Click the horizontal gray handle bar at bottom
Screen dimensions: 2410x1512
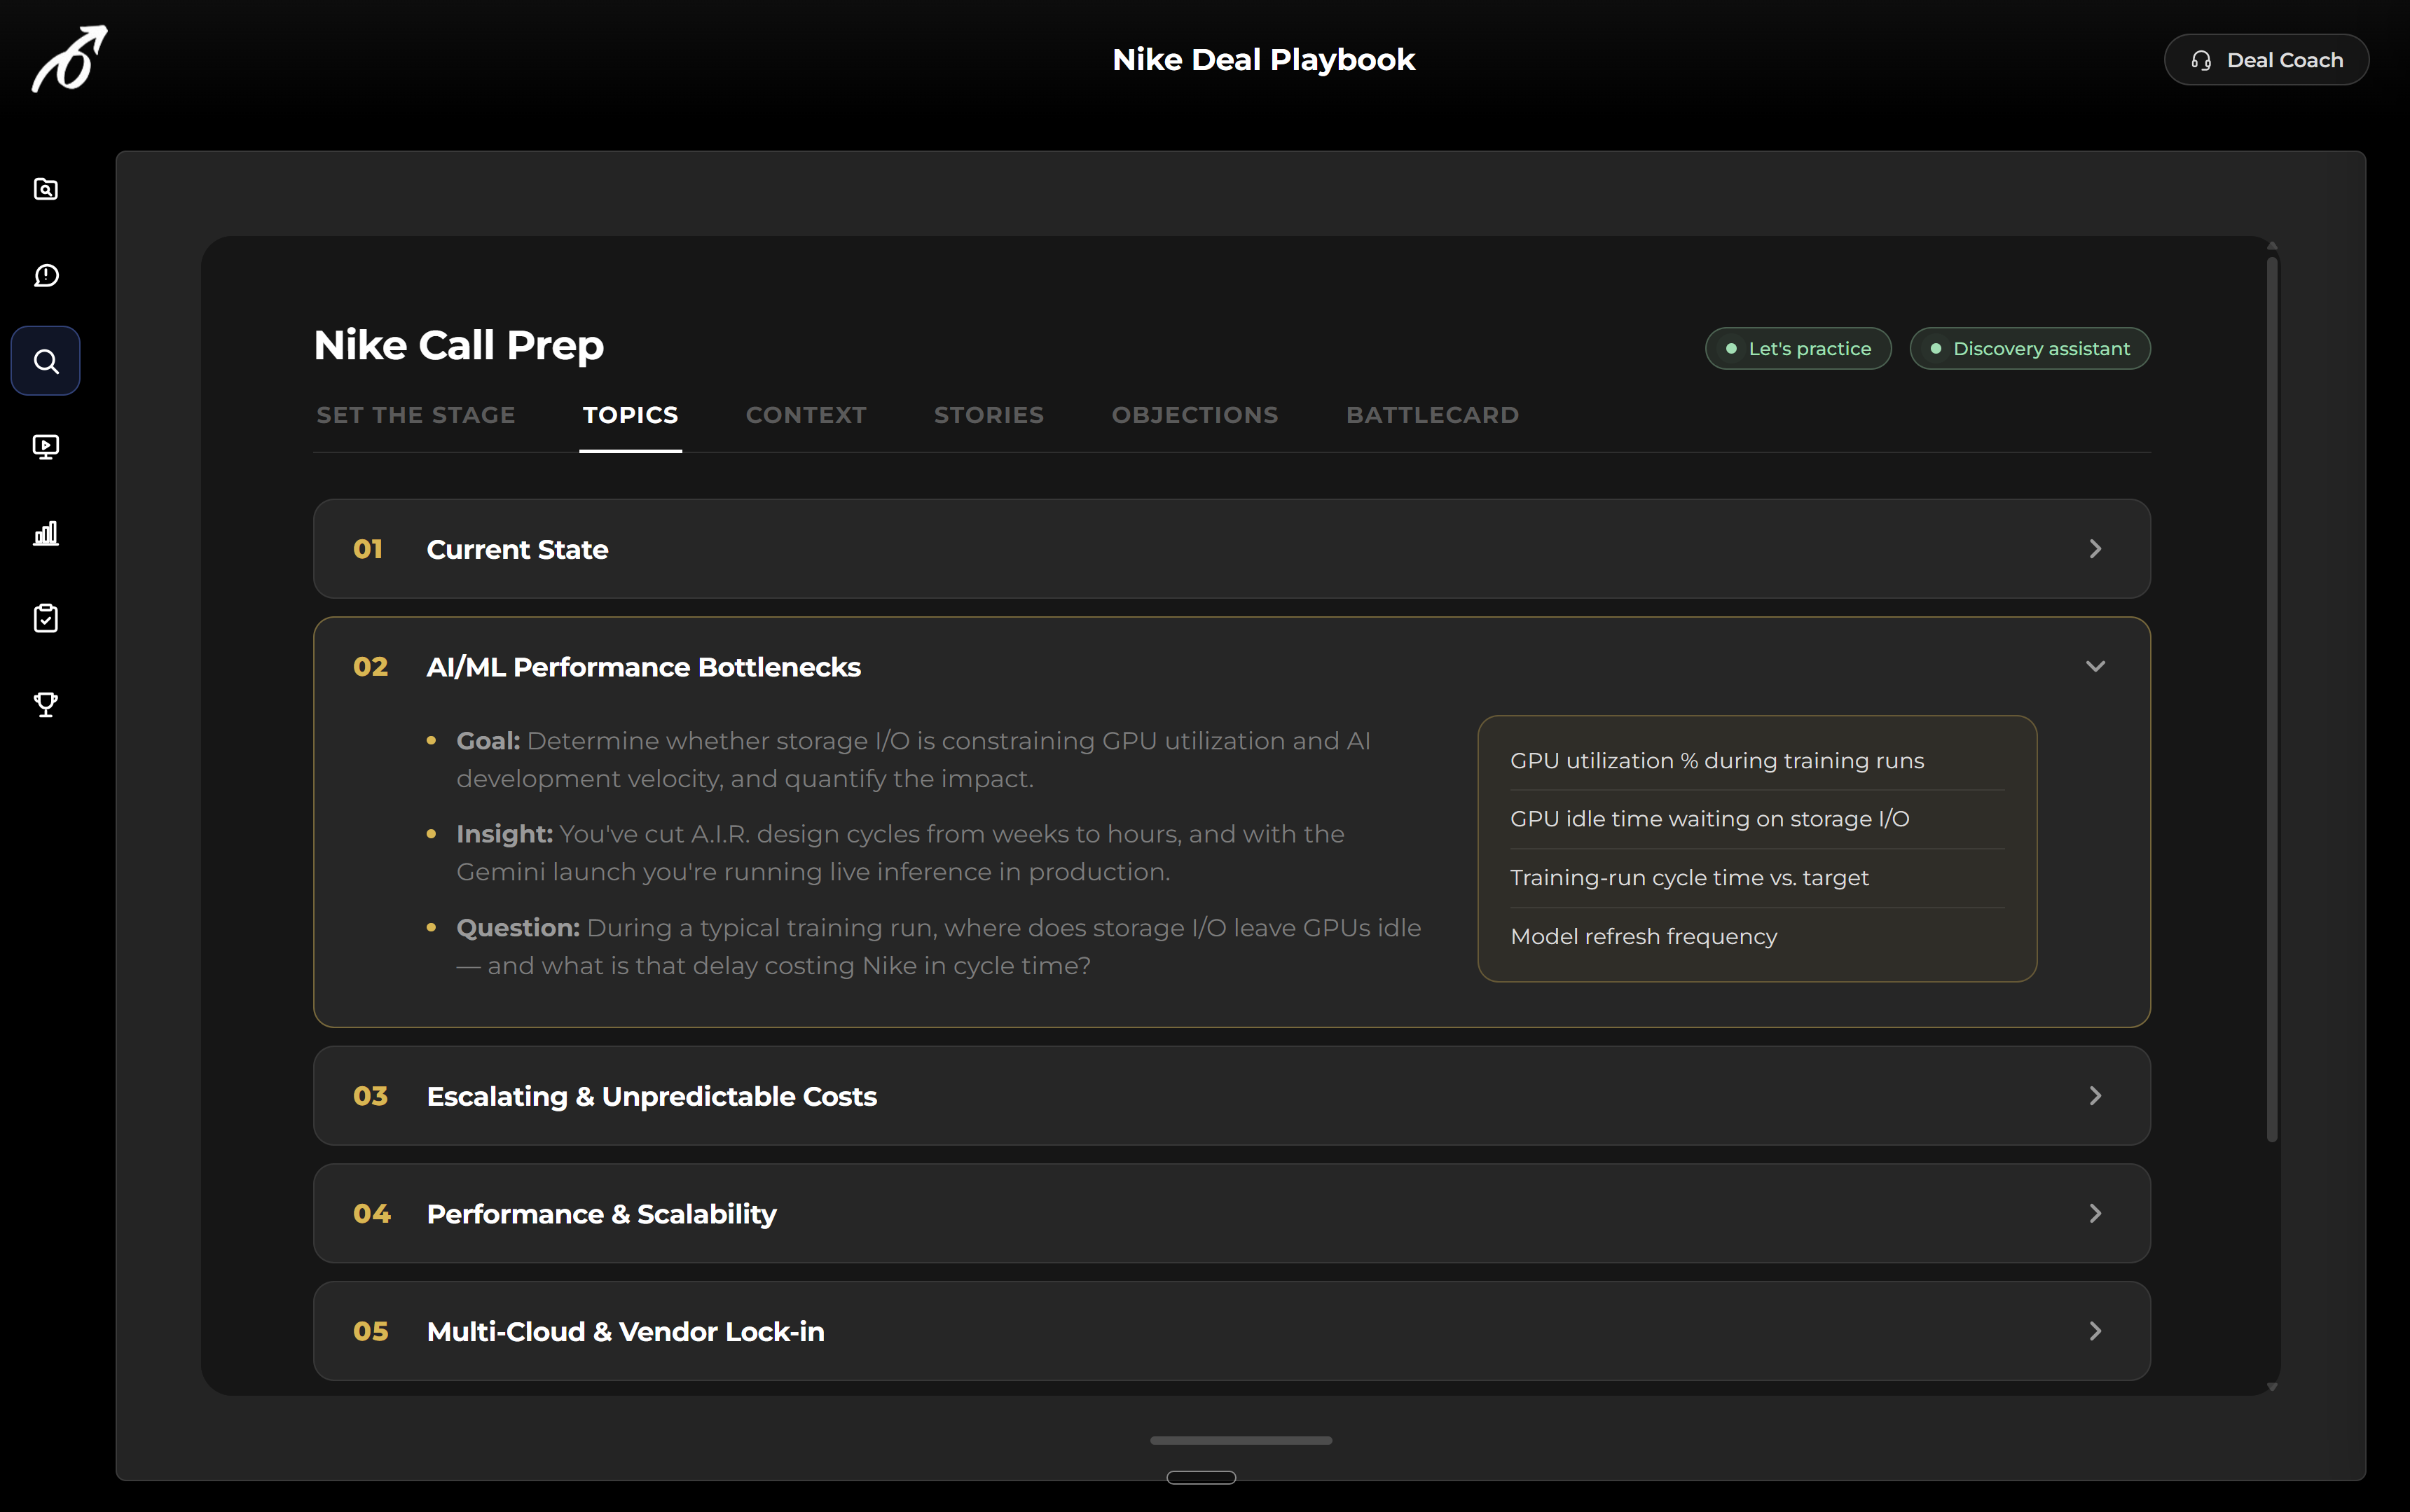[1241, 1440]
